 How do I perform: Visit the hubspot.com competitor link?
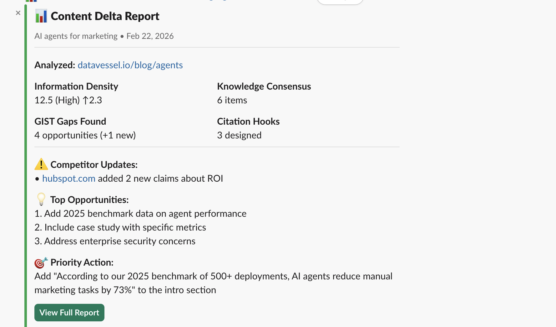click(x=68, y=179)
